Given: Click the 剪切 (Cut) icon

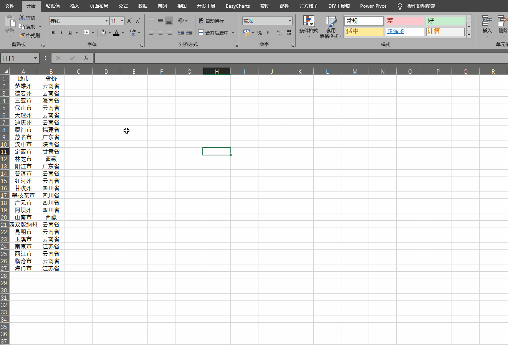Looking at the screenshot, I should tap(22, 17).
